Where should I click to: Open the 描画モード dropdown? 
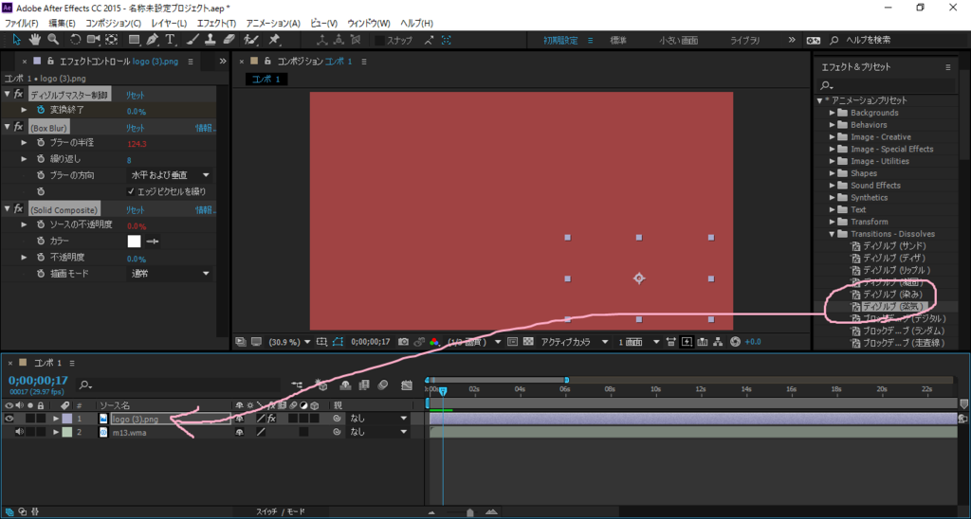tap(170, 274)
